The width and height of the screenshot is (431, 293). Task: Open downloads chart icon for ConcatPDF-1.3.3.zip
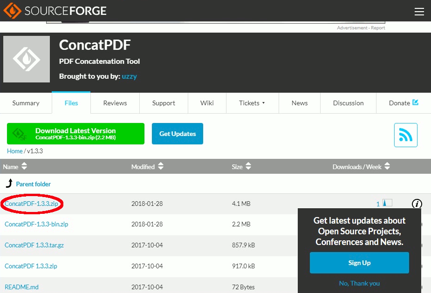(388, 203)
